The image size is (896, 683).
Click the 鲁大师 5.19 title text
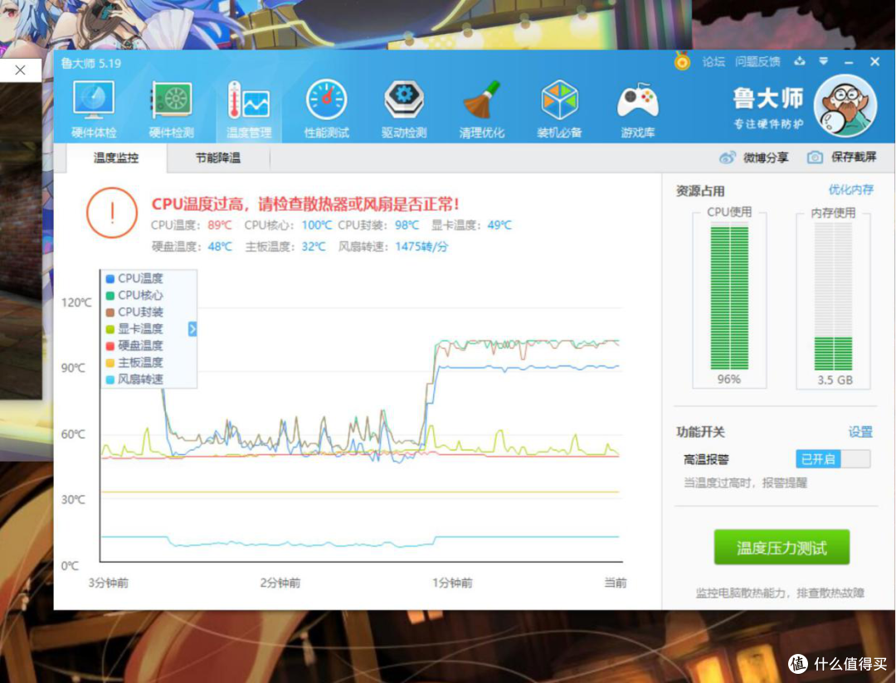[91, 63]
